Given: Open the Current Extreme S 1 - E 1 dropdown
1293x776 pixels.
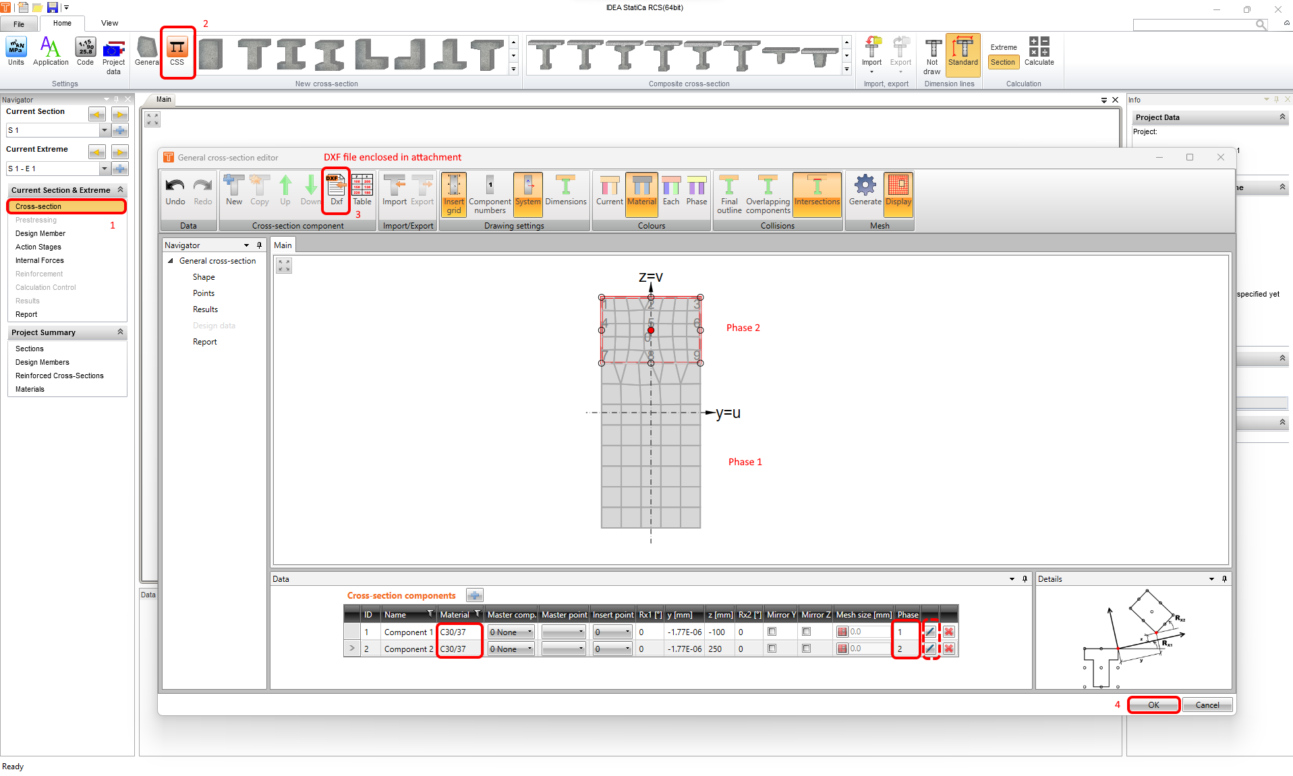Looking at the screenshot, I should click(x=105, y=169).
